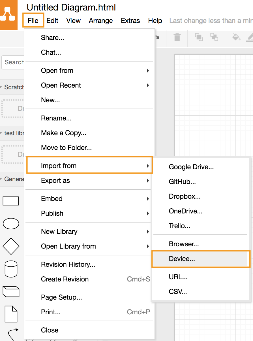The image size is (253, 341).
Task: Choose the cylinder shape in sidebar
Action: pyautogui.click(x=11, y=269)
